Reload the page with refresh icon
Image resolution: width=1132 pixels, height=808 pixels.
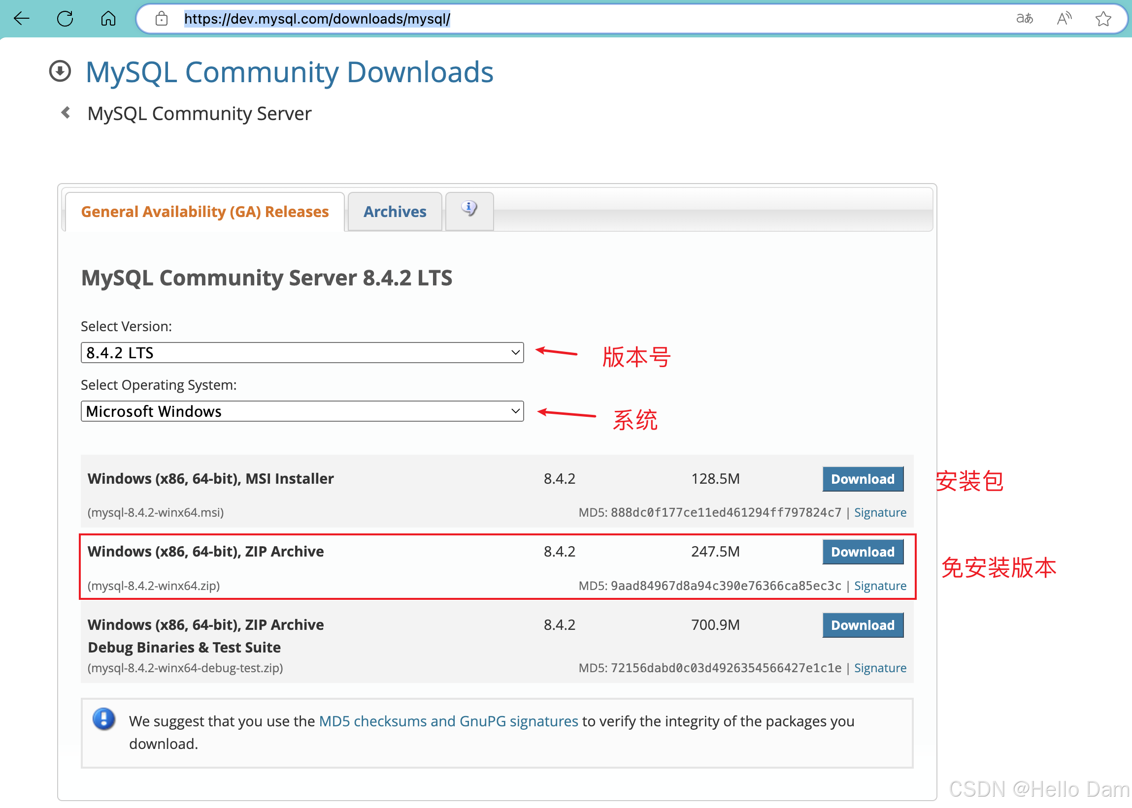click(x=65, y=19)
